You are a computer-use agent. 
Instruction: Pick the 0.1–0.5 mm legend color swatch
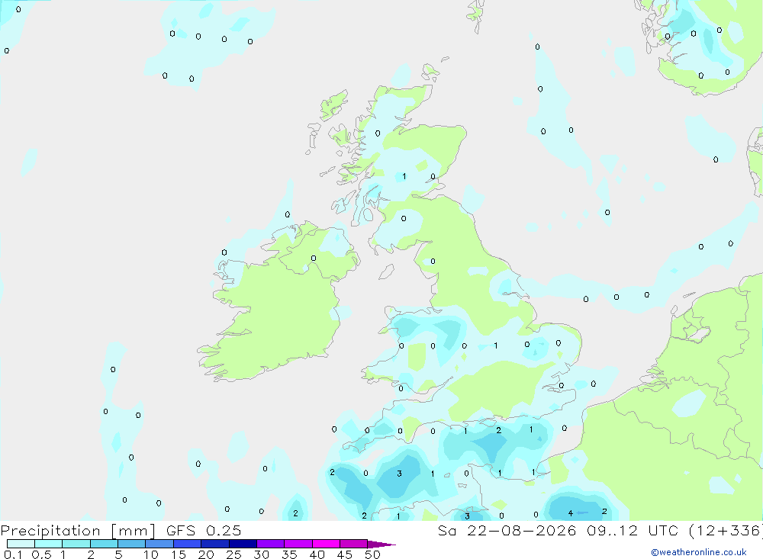[21, 544]
